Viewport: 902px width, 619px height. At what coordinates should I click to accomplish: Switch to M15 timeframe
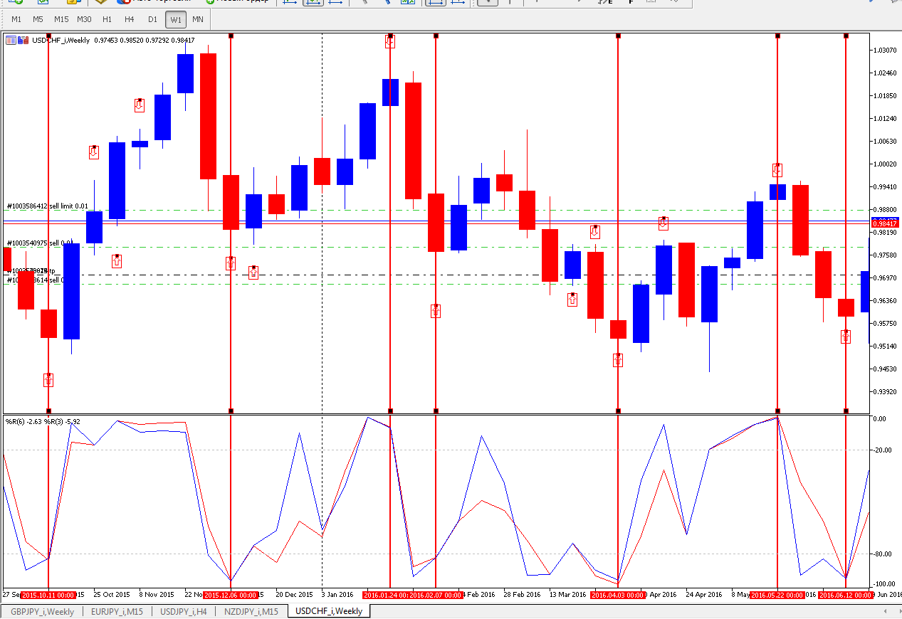(x=61, y=19)
